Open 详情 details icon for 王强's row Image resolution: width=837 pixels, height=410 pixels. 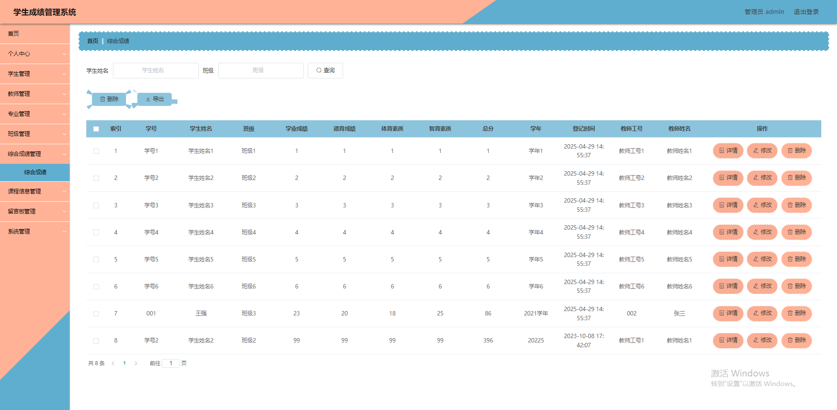(x=721, y=313)
